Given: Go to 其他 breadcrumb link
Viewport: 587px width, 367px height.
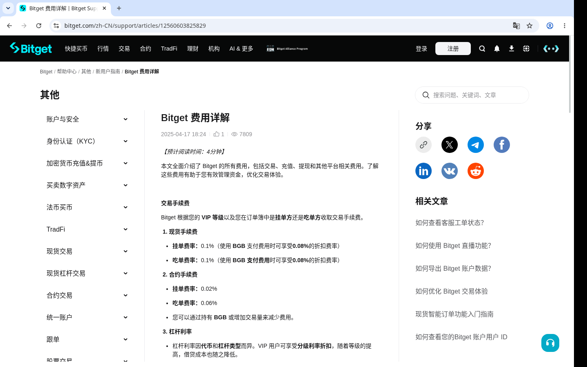Looking at the screenshot, I should pyautogui.click(x=86, y=71).
